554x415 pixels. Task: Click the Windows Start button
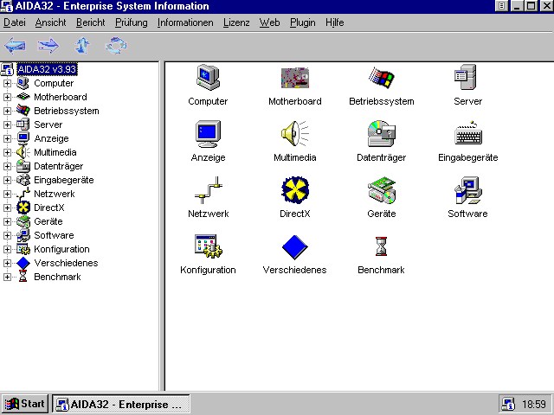pyautogui.click(x=24, y=404)
